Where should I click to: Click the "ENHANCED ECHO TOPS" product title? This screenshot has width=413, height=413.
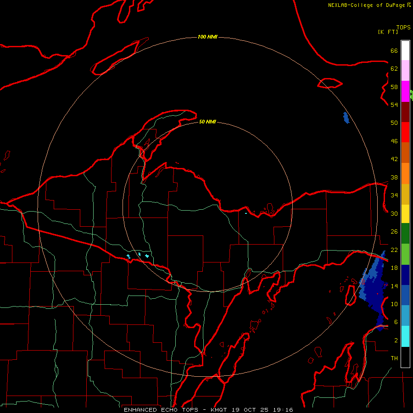coord(161,410)
